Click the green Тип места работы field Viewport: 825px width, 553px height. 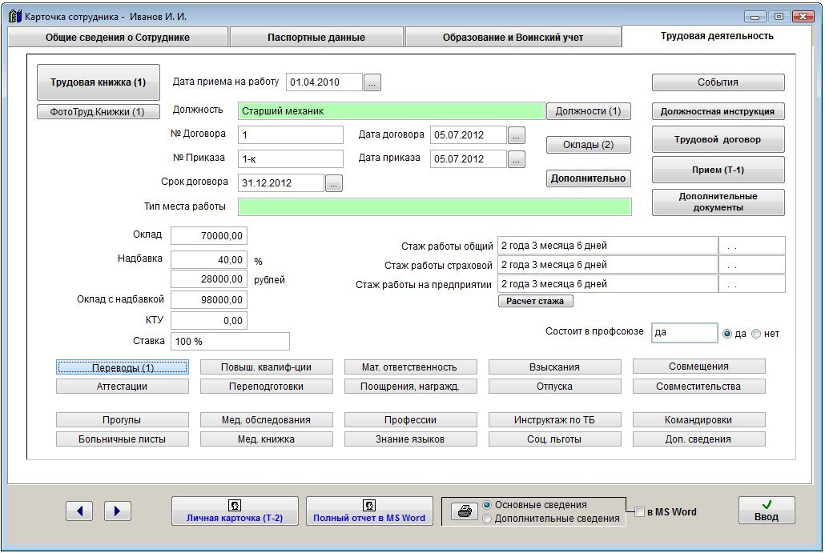(x=434, y=207)
